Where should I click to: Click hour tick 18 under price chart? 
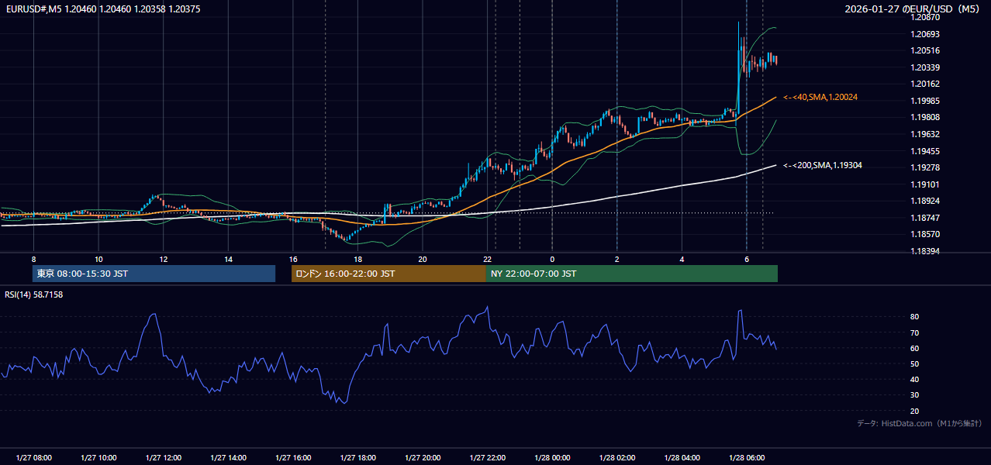(357, 259)
